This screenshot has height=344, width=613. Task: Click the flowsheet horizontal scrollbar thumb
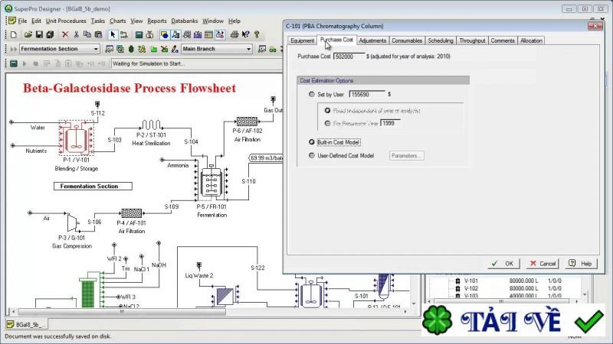pyautogui.click(x=122, y=312)
